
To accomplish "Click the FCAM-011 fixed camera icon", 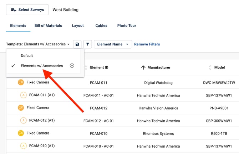I will 21,82.
